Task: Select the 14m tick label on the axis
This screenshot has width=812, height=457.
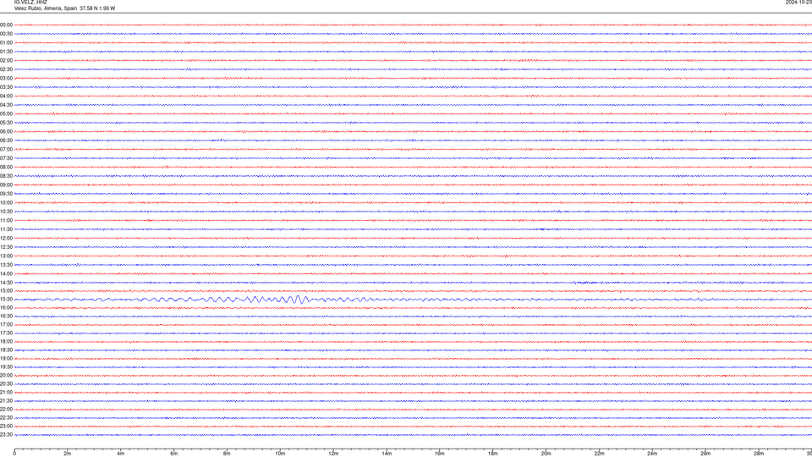Action: tap(387, 454)
